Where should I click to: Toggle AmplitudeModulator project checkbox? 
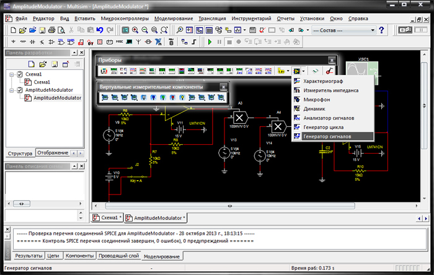click(x=20, y=90)
